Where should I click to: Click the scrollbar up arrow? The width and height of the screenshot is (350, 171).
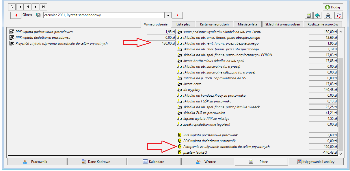point(340,32)
